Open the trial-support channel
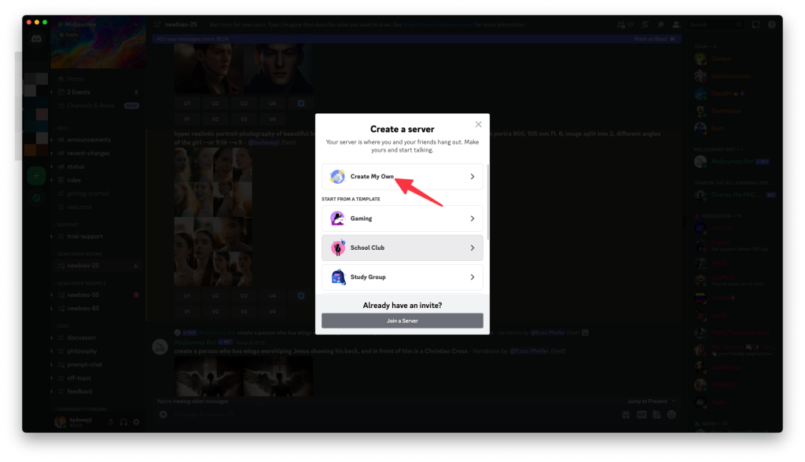The width and height of the screenshot is (805, 462). pyautogui.click(x=97, y=236)
